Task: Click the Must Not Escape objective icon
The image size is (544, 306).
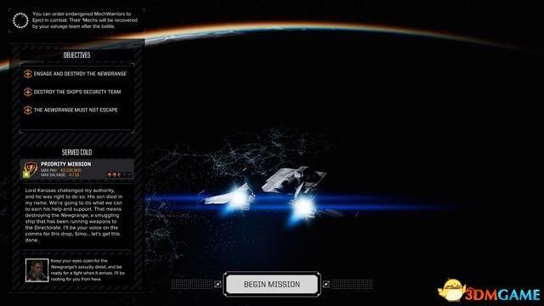Action: click(x=28, y=110)
